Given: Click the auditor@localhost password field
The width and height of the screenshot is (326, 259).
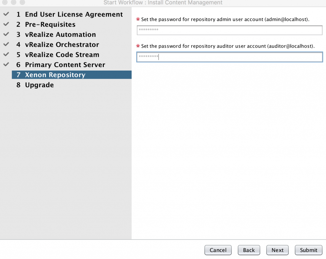Looking at the screenshot, I should (x=229, y=57).
